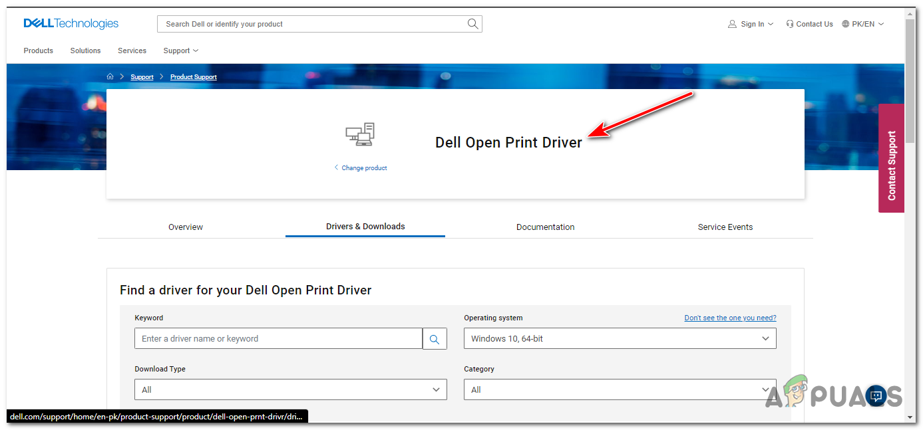Open Contact Us via the headset icon

pos(790,23)
